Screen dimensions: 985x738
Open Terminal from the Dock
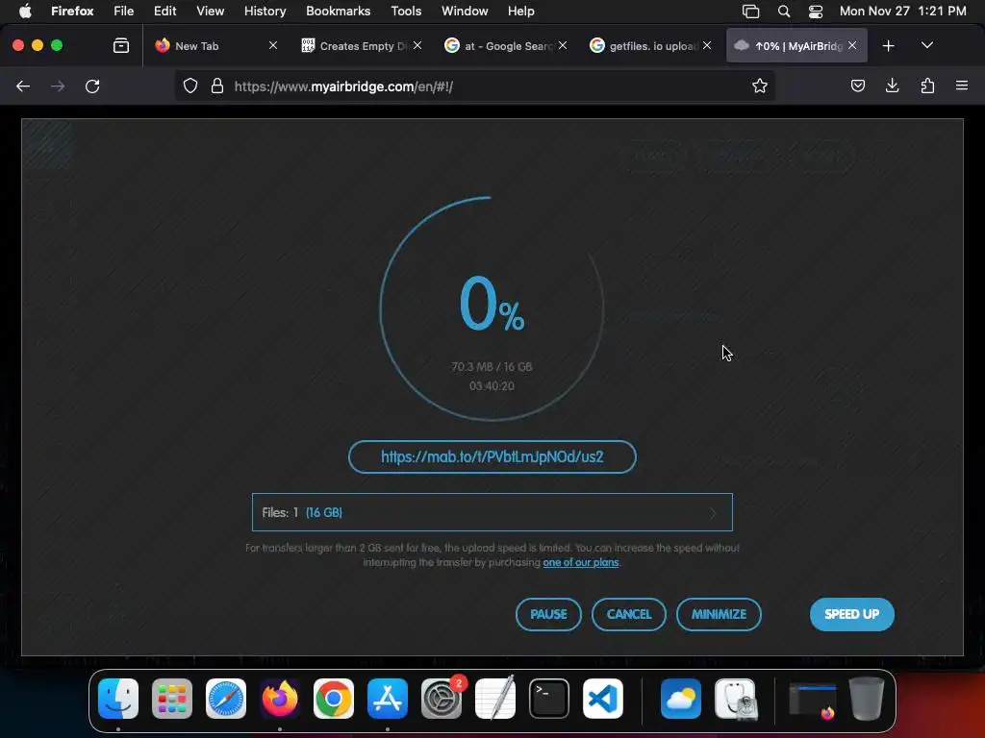(x=549, y=699)
